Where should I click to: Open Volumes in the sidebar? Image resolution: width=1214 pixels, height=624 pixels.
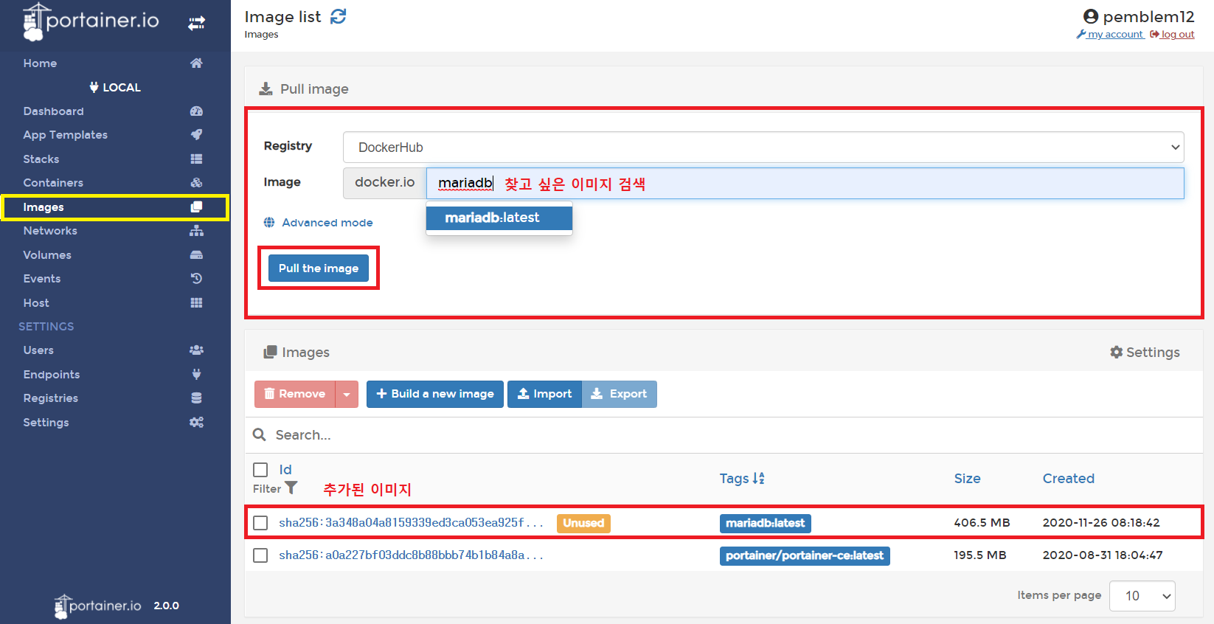tap(47, 255)
